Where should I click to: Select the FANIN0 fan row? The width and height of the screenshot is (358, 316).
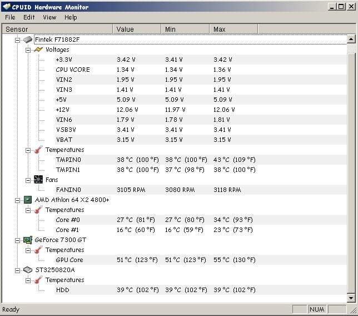[x=201, y=190]
